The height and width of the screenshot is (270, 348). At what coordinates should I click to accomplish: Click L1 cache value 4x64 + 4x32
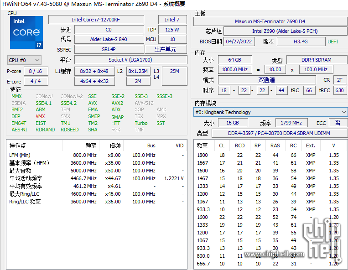point(94,81)
